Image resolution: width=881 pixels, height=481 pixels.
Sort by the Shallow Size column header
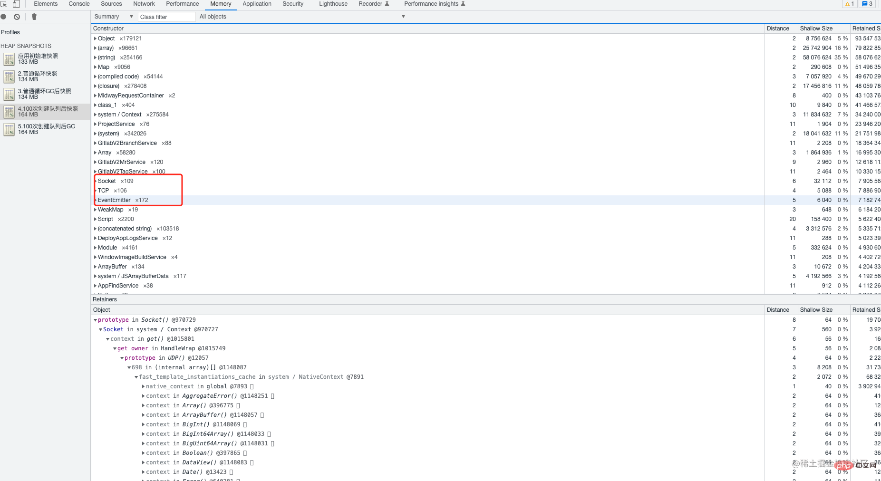(x=816, y=29)
